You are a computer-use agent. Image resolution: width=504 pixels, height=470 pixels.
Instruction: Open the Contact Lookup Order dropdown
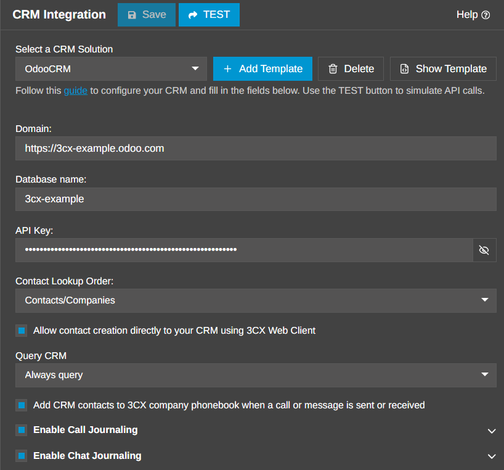pos(256,300)
